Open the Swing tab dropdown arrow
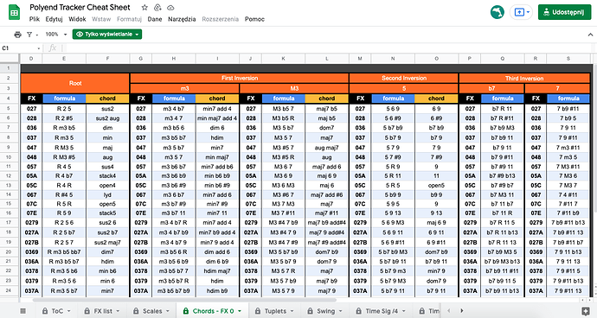The image size is (597, 318). pyautogui.click(x=340, y=311)
